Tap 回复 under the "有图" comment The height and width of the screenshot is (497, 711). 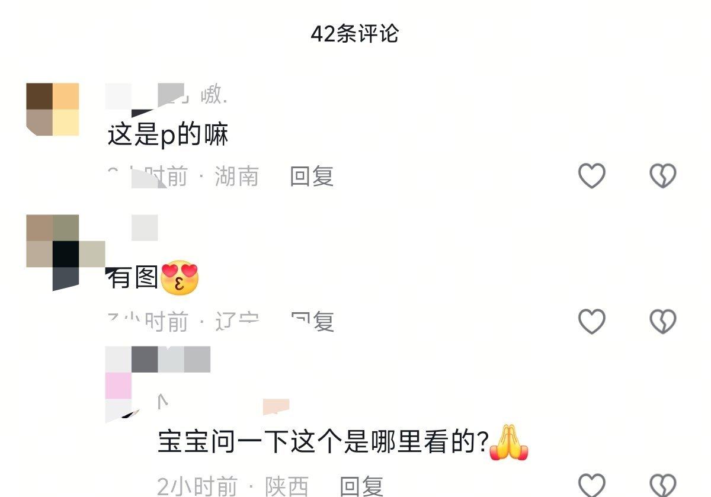(x=312, y=321)
